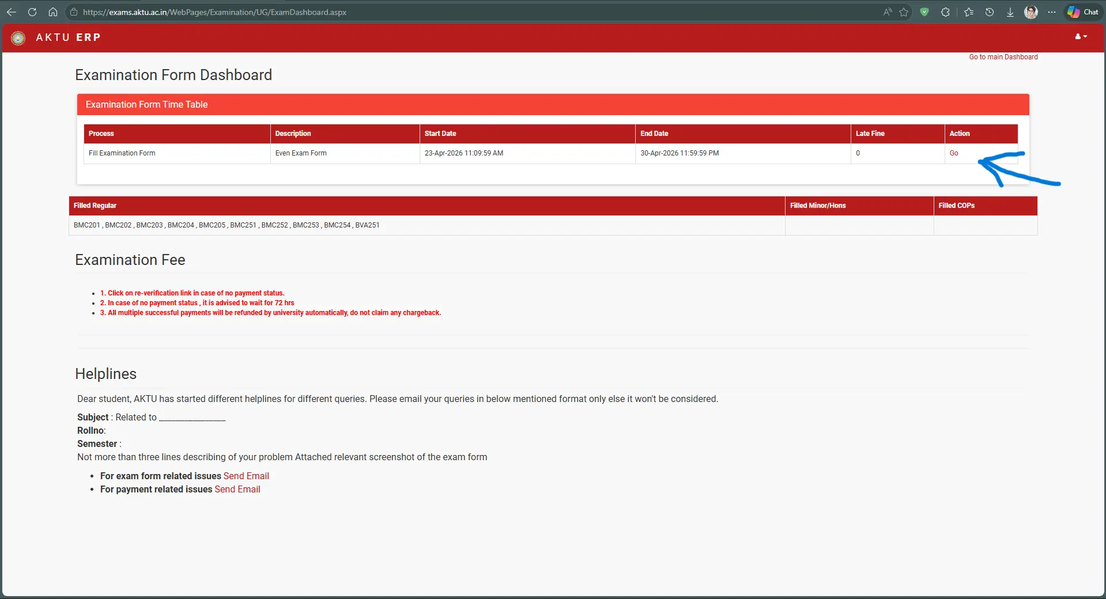Open browser history clock icon
1106x599 pixels.
point(989,12)
